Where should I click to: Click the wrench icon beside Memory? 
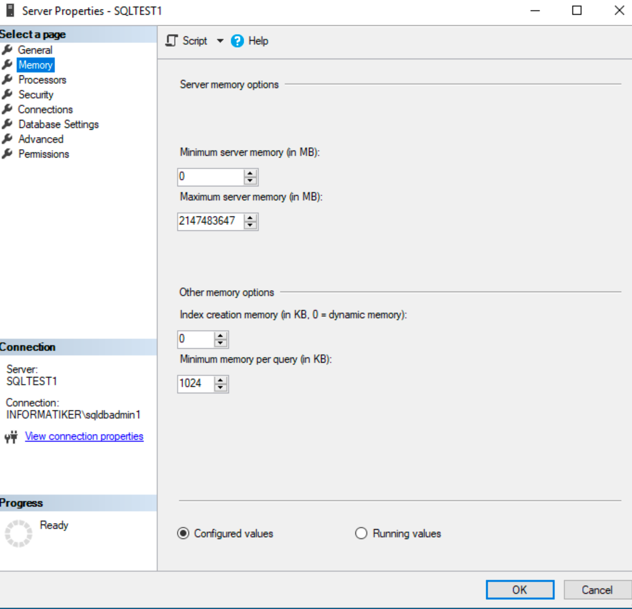[7, 65]
